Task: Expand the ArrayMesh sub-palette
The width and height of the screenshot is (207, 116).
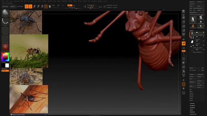Action: (x=192, y=106)
